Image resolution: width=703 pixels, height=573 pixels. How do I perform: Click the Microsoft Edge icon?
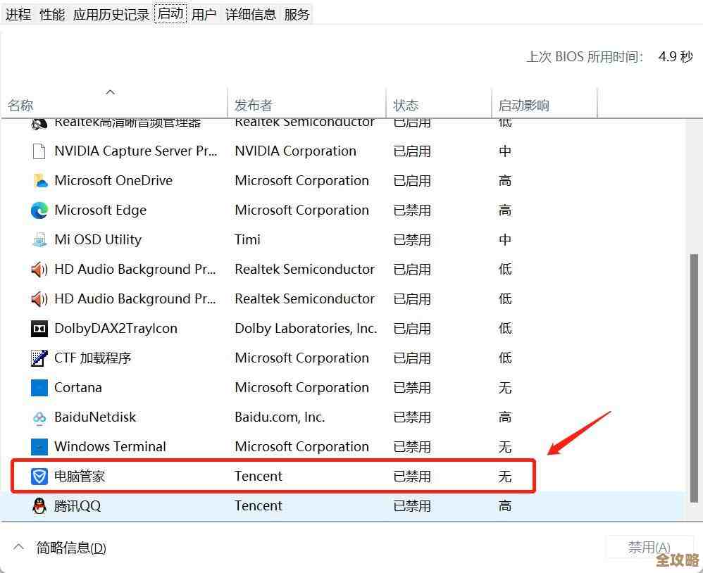click(41, 210)
